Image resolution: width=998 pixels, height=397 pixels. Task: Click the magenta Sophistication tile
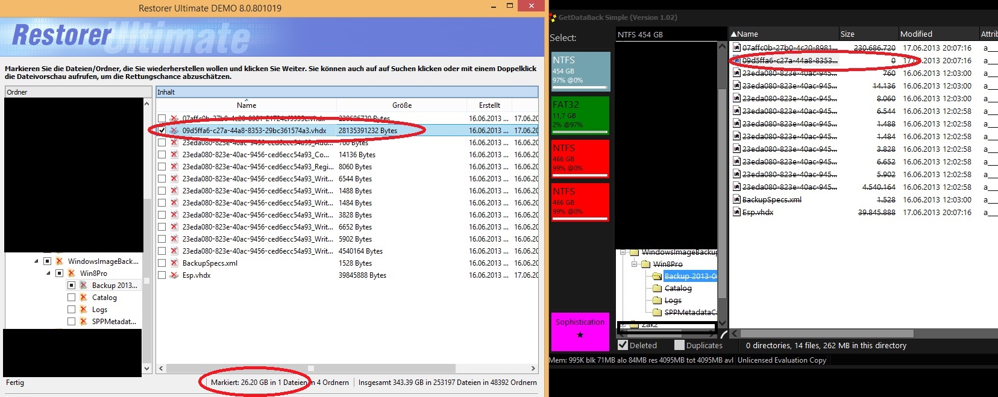[x=580, y=332]
